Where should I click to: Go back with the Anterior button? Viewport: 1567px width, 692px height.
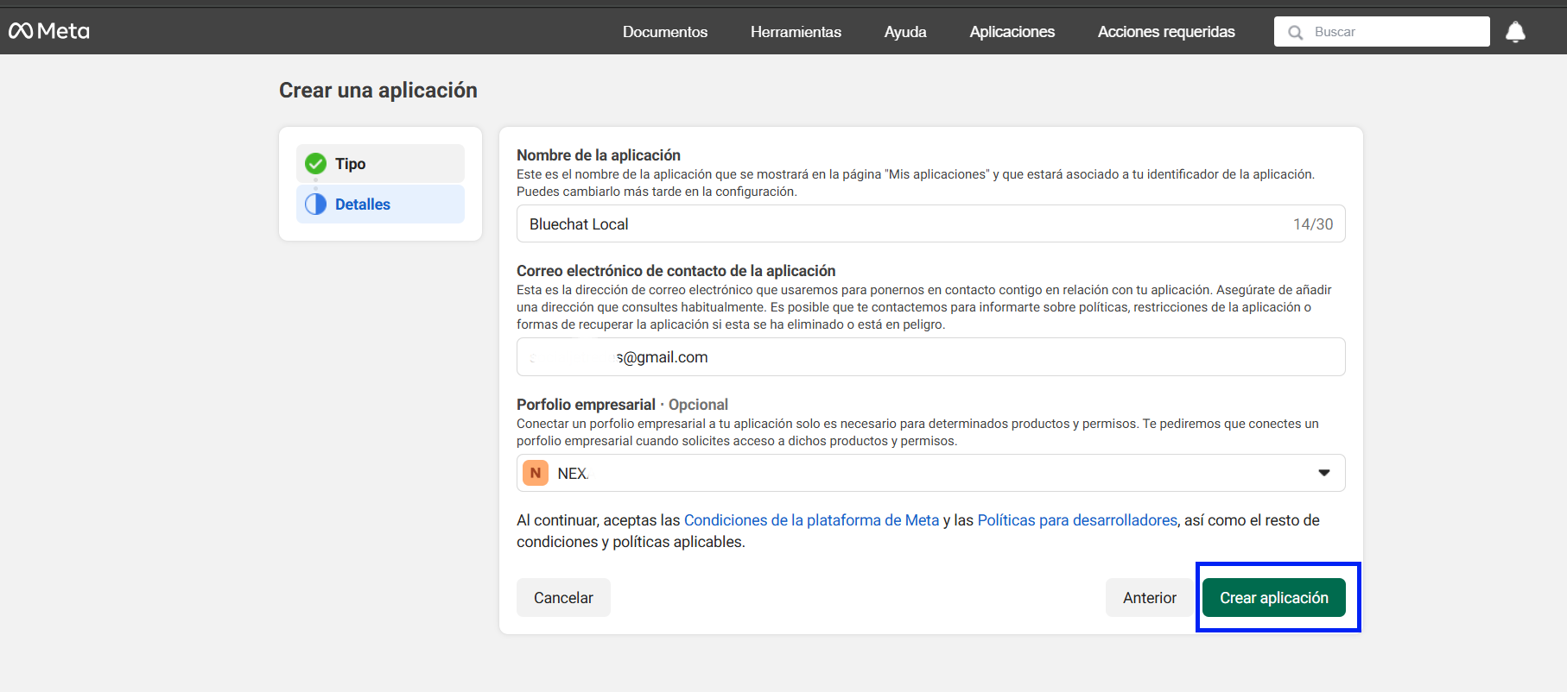(x=1149, y=598)
